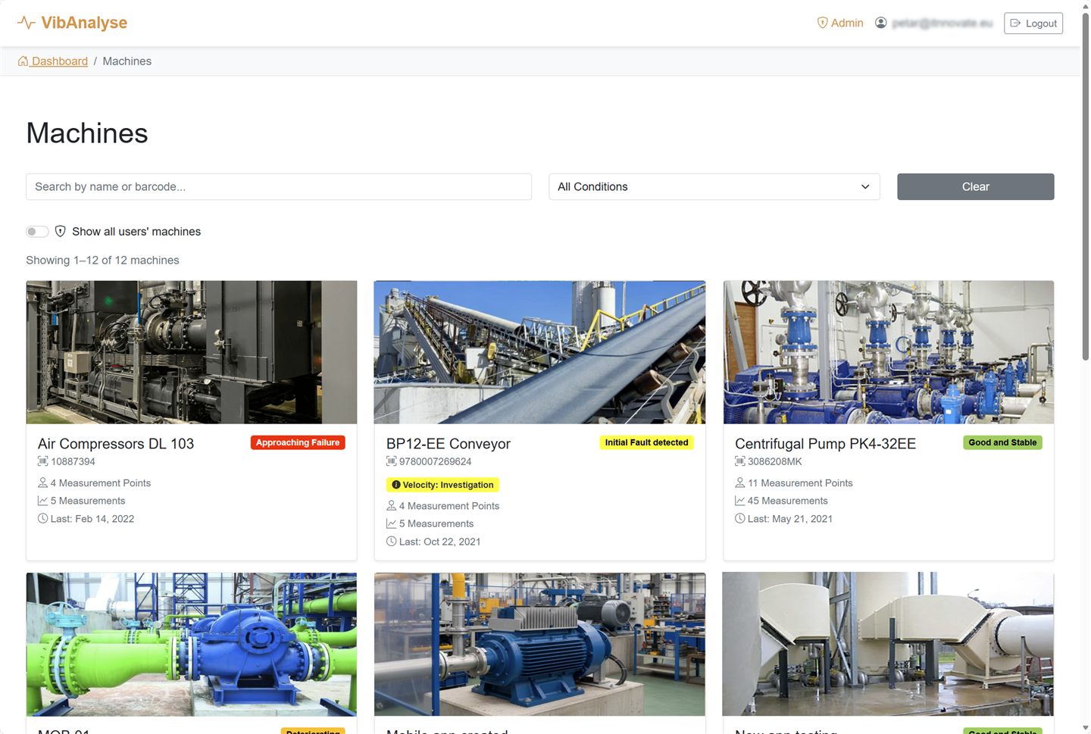1091x734 pixels.
Task: Click the Clear filters button
Action: tap(976, 187)
